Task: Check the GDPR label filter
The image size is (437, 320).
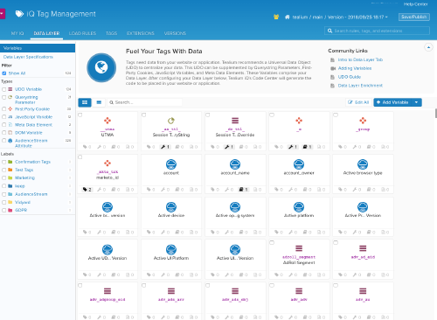Action: pos(4,210)
